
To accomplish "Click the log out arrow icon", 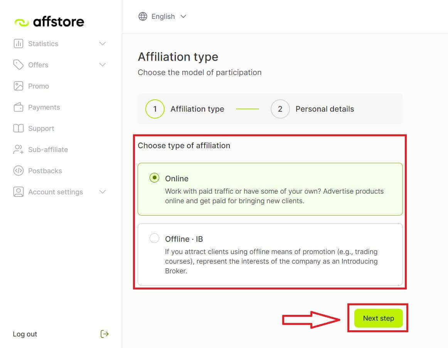I will (x=104, y=334).
